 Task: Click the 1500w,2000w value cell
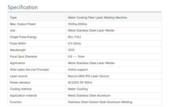[x=76, y=24]
